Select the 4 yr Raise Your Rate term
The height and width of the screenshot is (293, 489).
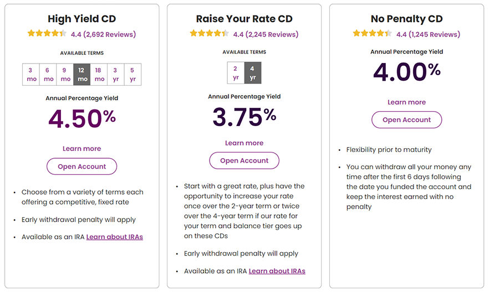[253, 73]
